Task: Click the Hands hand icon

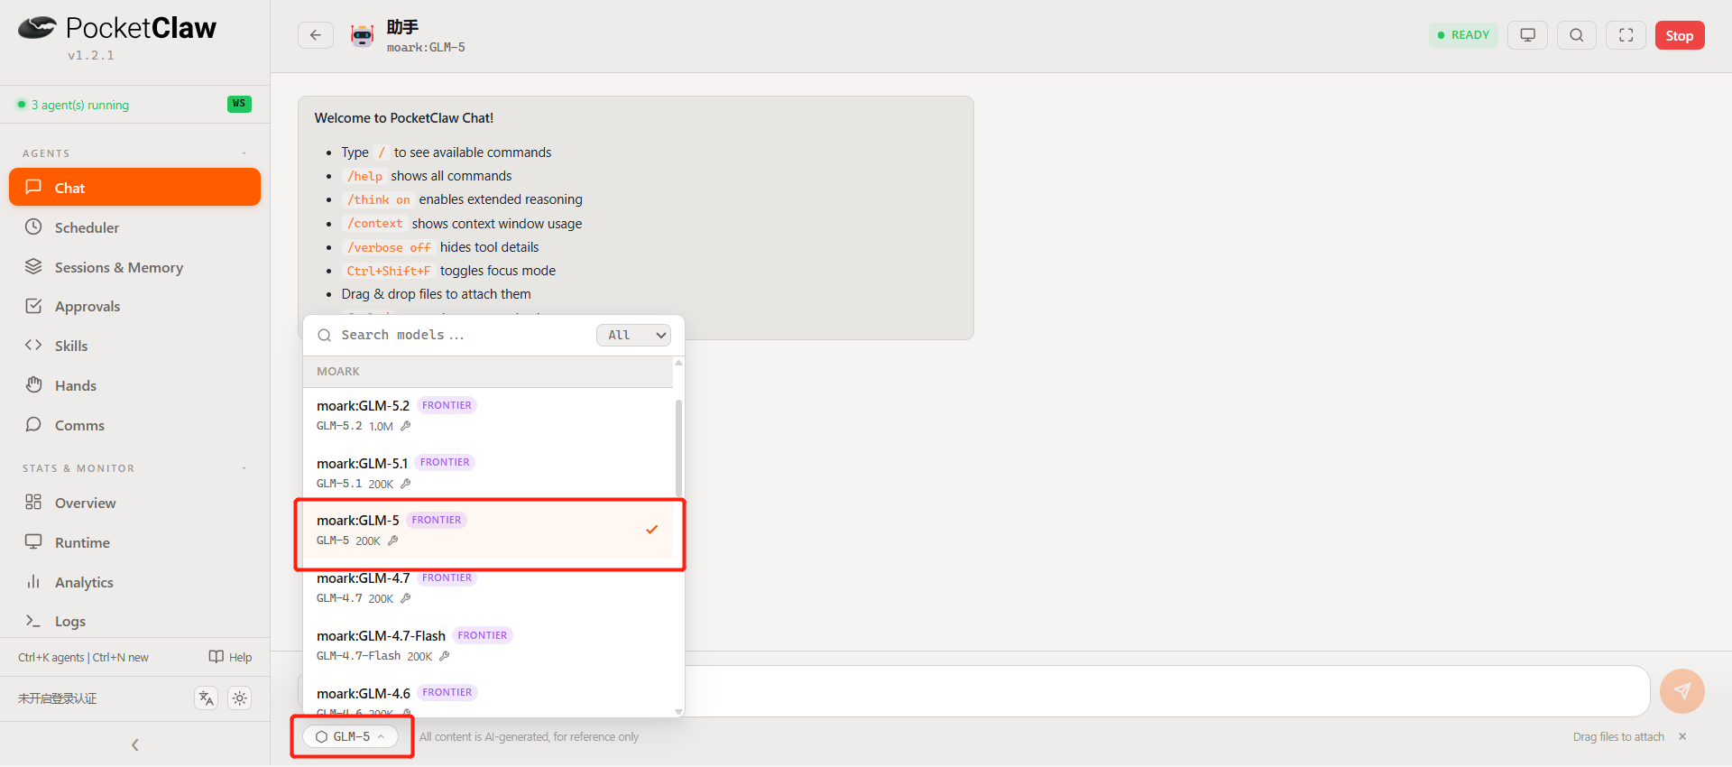Action: [33, 384]
